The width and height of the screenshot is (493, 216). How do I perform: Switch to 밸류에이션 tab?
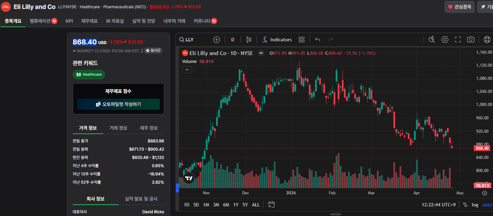tap(43, 21)
